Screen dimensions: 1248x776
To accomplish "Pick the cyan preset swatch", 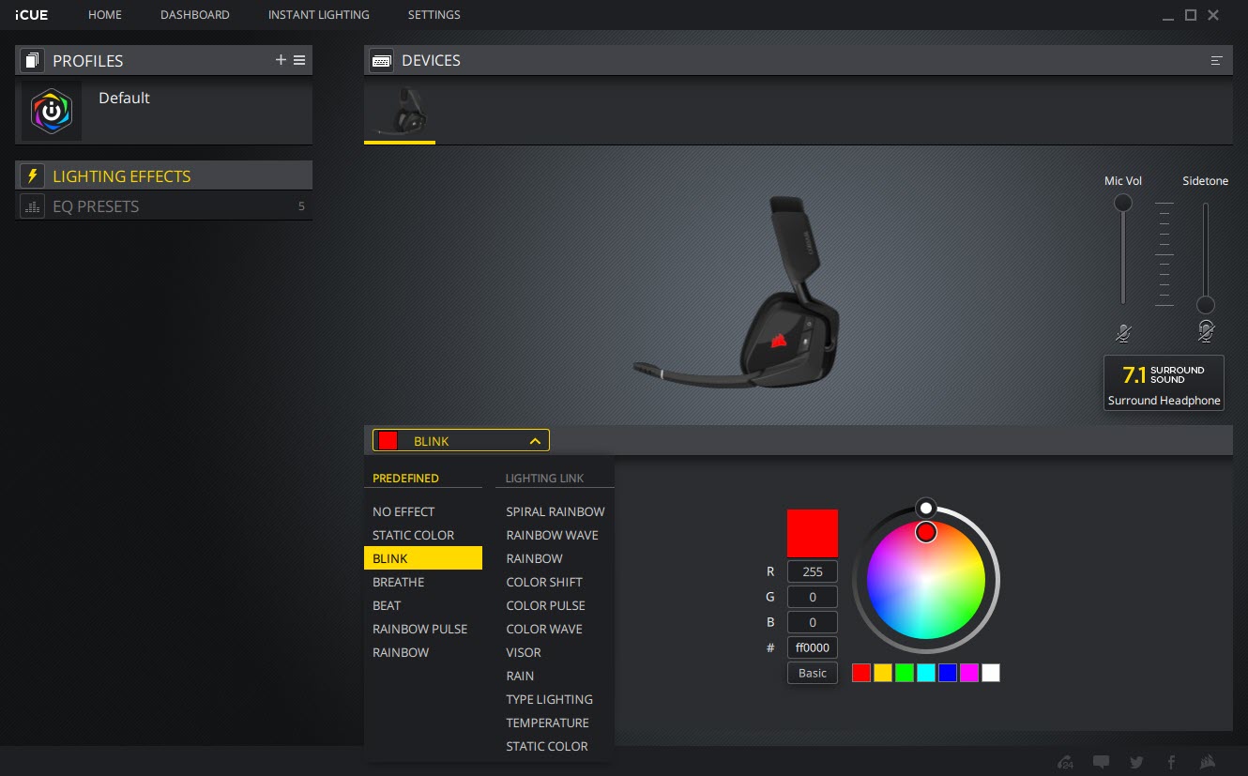I will [926, 673].
